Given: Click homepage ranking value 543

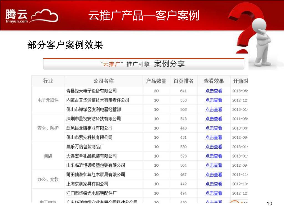Looking at the screenshot, I should (x=183, y=119).
